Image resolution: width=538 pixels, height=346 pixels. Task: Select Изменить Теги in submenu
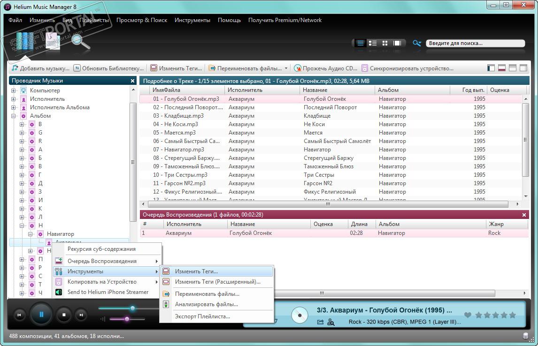(x=217, y=271)
